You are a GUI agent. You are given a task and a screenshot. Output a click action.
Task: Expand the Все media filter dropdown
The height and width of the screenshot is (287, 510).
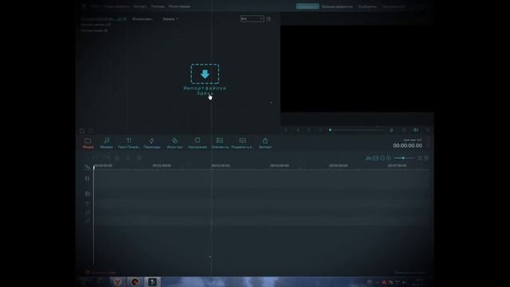point(252,18)
